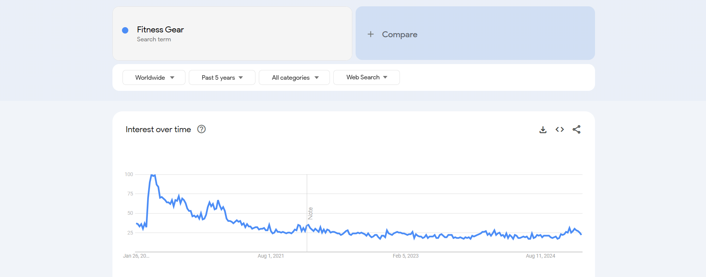
Task: Expand the Past 5 years time range
Action: point(222,77)
